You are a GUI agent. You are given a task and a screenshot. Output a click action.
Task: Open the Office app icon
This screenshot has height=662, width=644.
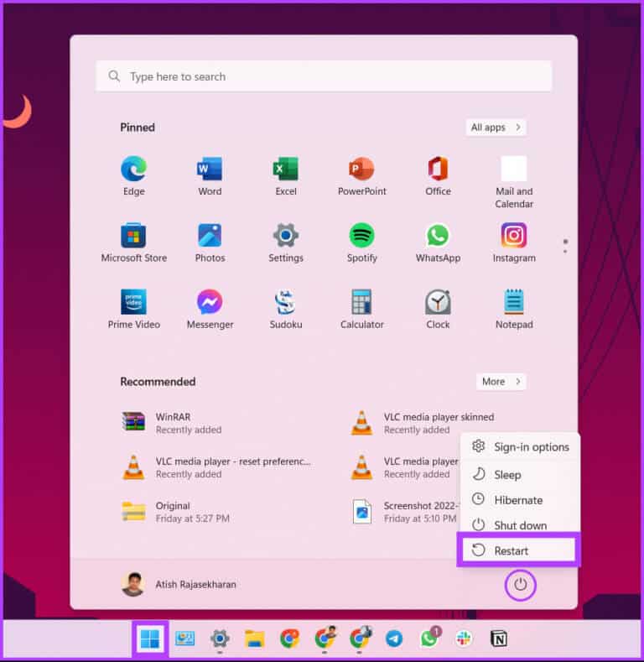point(438,176)
